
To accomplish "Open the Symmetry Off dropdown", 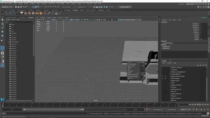I will [x=82, y=7].
